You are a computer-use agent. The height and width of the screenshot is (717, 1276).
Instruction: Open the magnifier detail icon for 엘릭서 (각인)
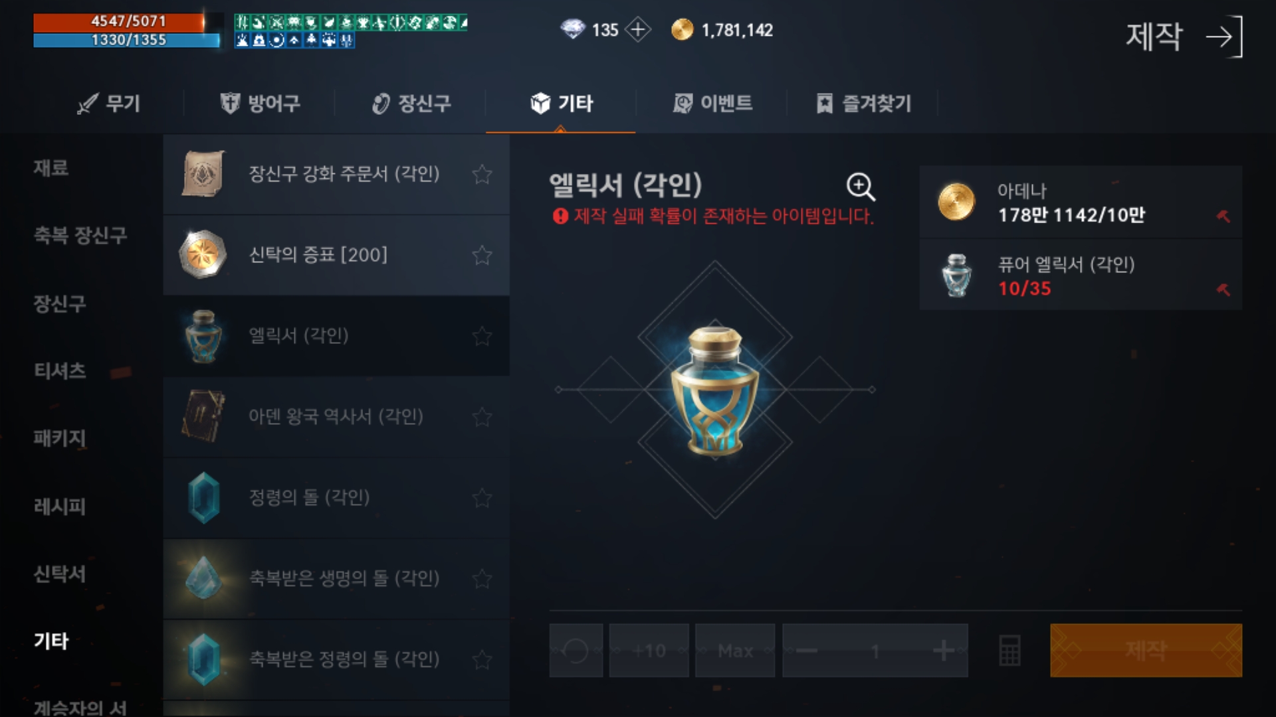coord(861,187)
